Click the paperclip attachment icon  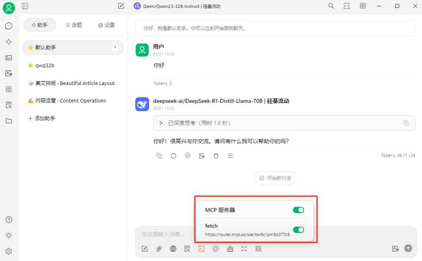[159, 249]
